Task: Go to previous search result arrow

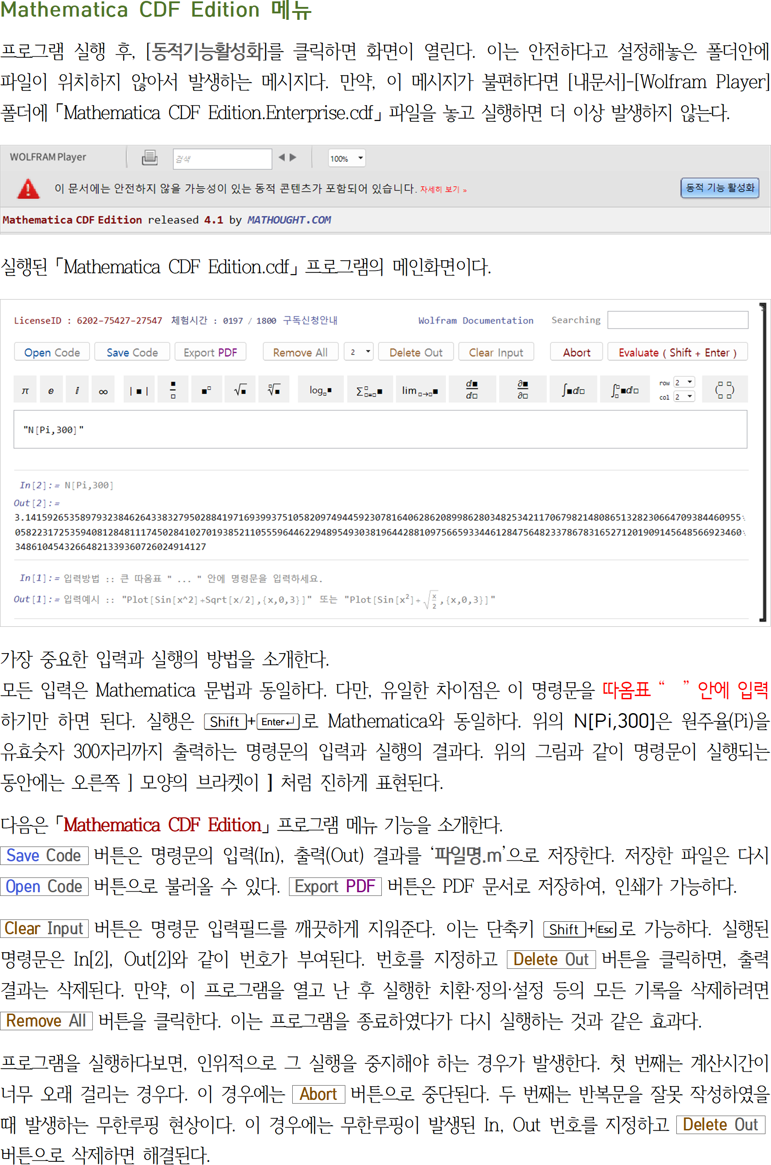Action: pos(281,157)
